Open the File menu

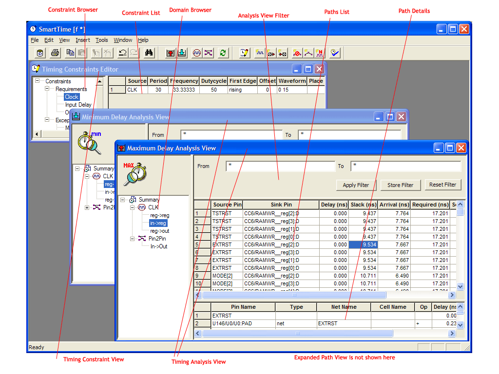pos(35,40)
